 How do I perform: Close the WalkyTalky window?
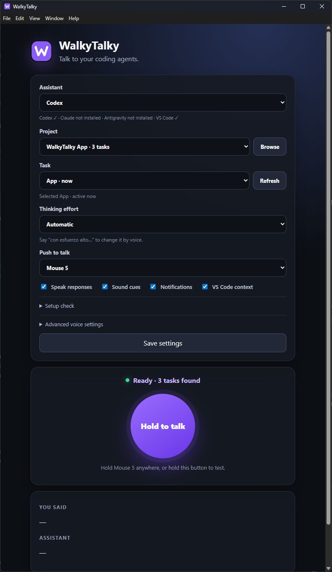pos(322,6)
